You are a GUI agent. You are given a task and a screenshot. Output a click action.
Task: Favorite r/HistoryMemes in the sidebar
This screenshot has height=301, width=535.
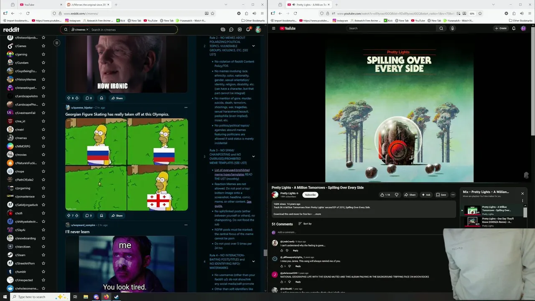pyautogui.click(x=43, y=79)
